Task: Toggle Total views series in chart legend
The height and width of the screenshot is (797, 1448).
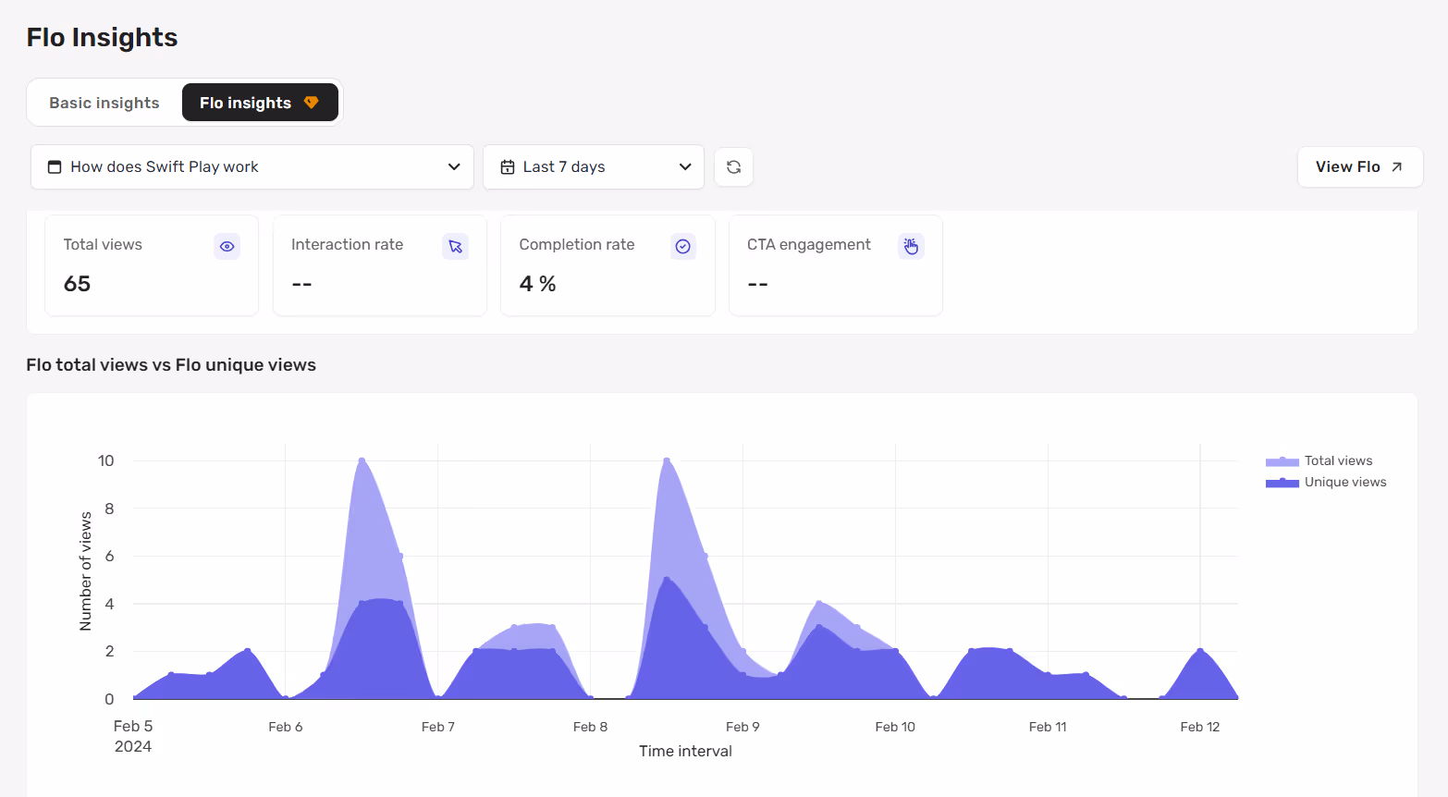Action: [1338, 460]
